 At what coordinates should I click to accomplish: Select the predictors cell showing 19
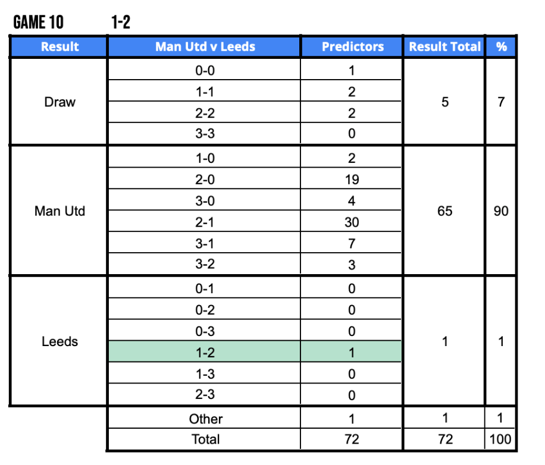coord(352,180)
